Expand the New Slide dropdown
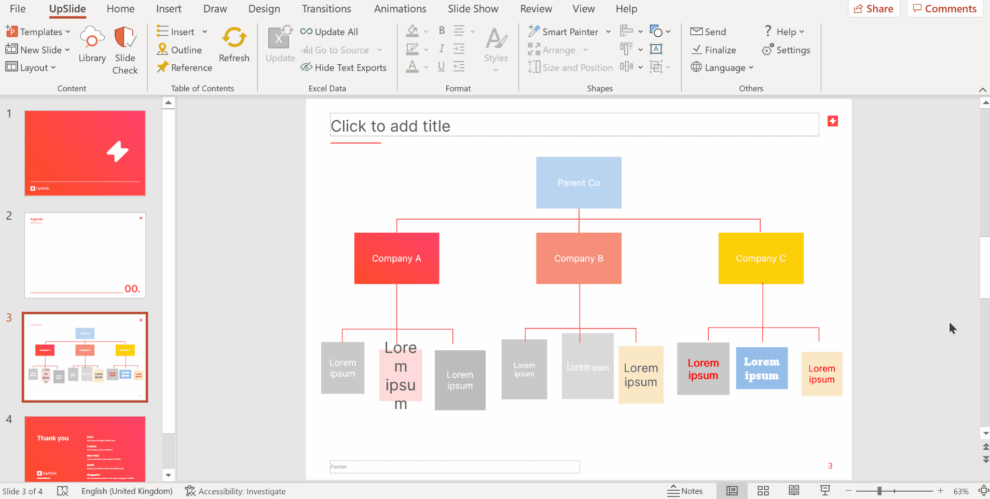The height and width of the screenshot is (499, 990). point(67,50)
